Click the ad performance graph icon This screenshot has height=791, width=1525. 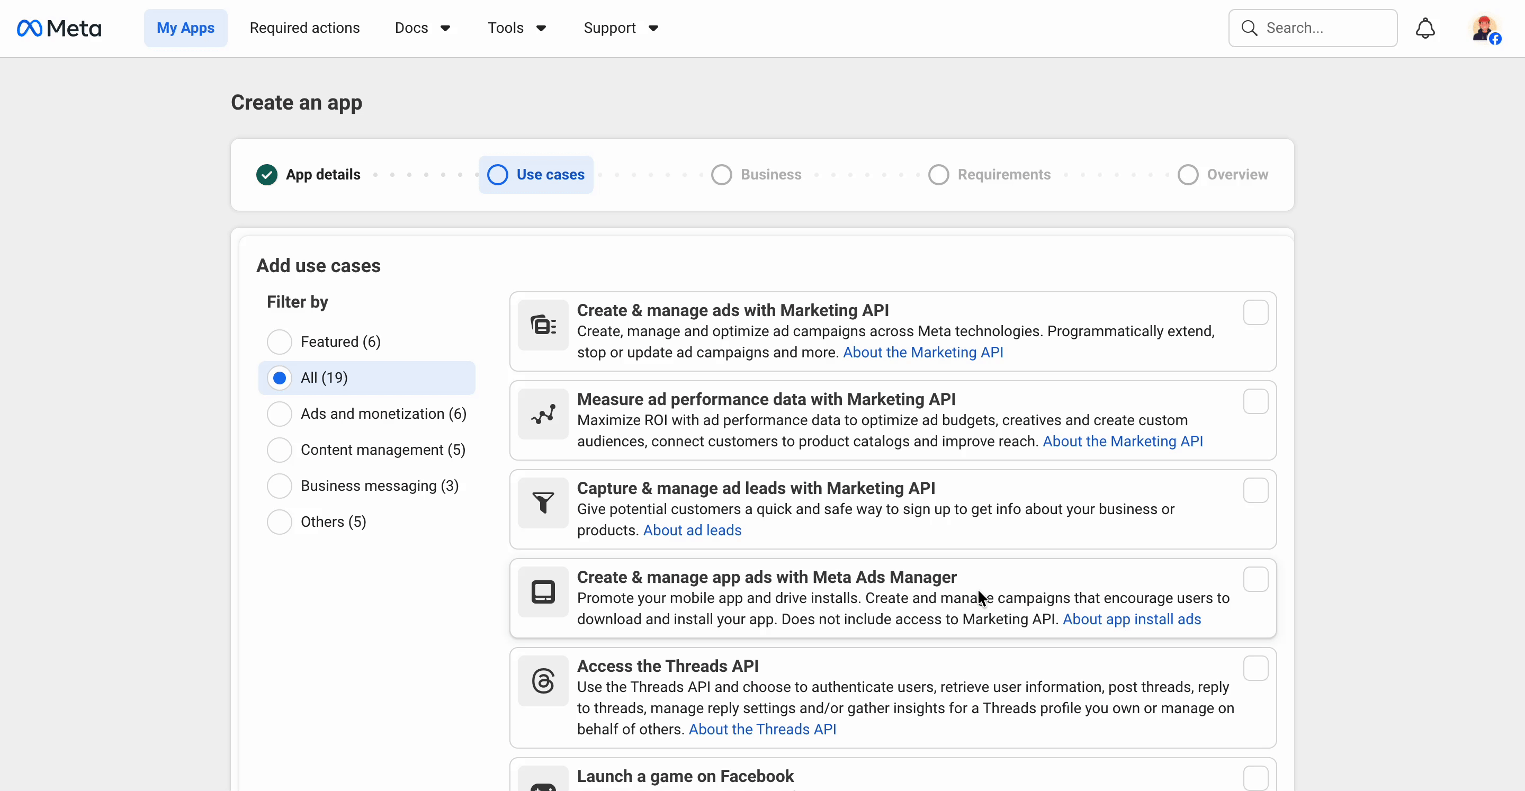543,414
